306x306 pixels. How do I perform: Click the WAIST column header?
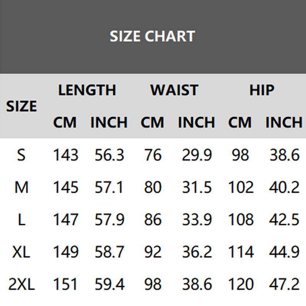tap(174, 90)
